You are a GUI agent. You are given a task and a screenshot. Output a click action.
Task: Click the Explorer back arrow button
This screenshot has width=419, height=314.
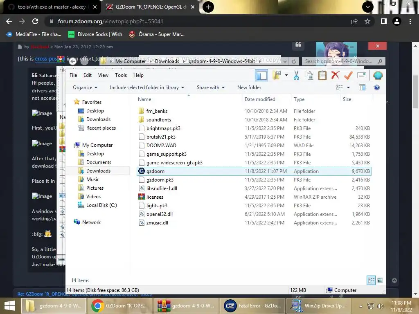tap(73, 61)
